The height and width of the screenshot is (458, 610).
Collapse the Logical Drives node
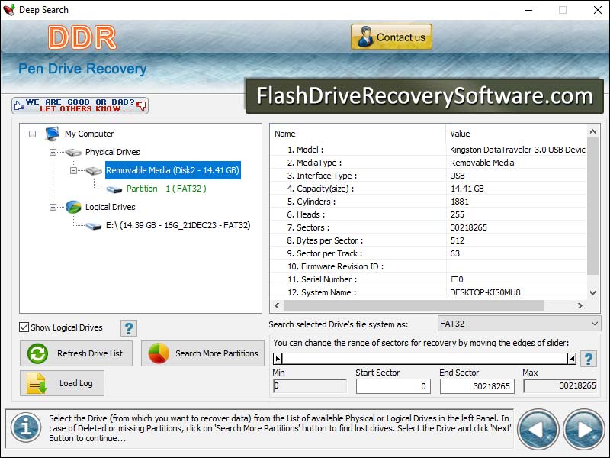click(x=53, y=207)
